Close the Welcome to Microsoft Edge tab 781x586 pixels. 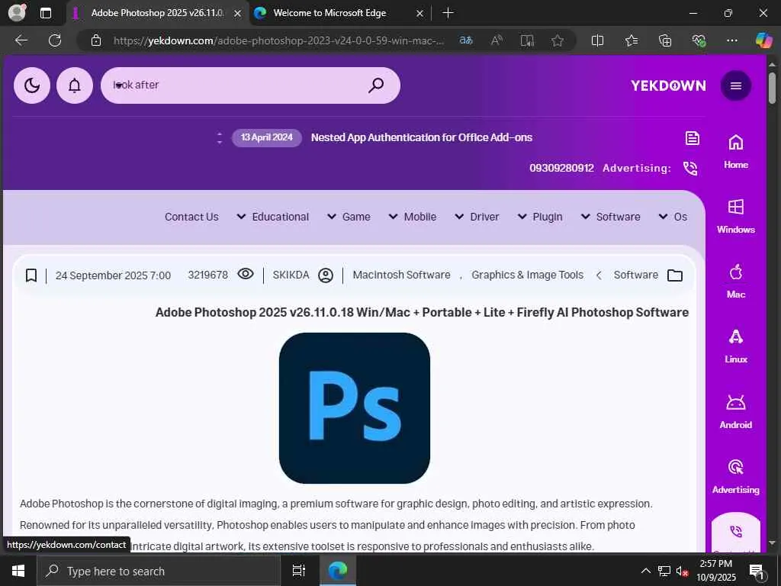pyautogui.click(x=420, y=14)
